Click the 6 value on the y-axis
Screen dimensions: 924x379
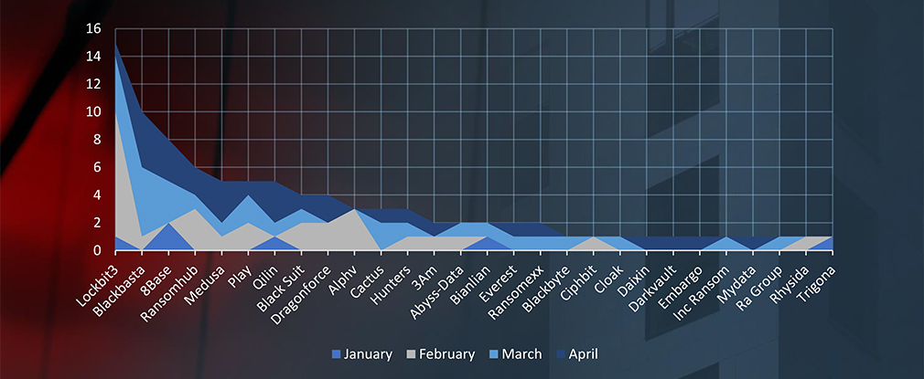pos(98,167)
